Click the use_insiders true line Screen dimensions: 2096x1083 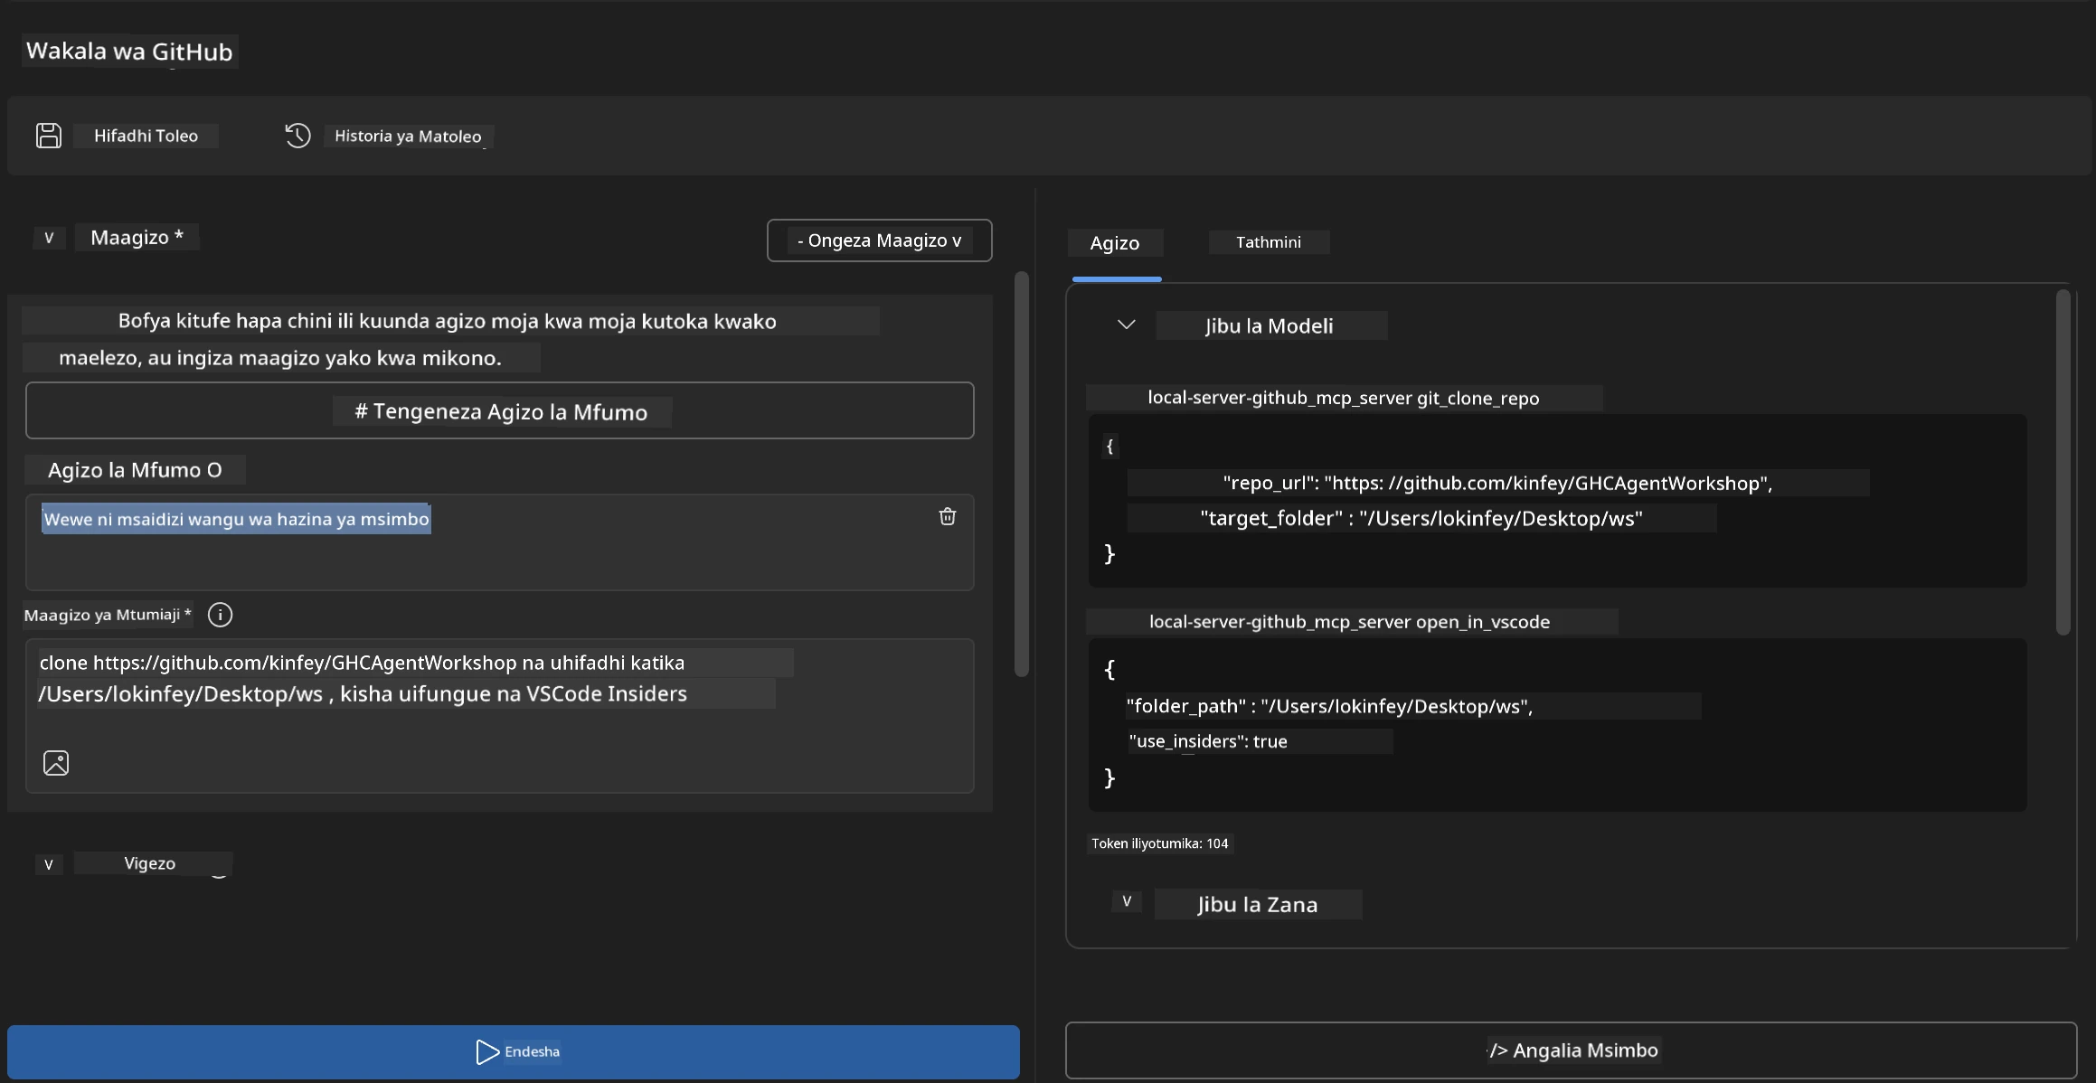click(1208, 741)
